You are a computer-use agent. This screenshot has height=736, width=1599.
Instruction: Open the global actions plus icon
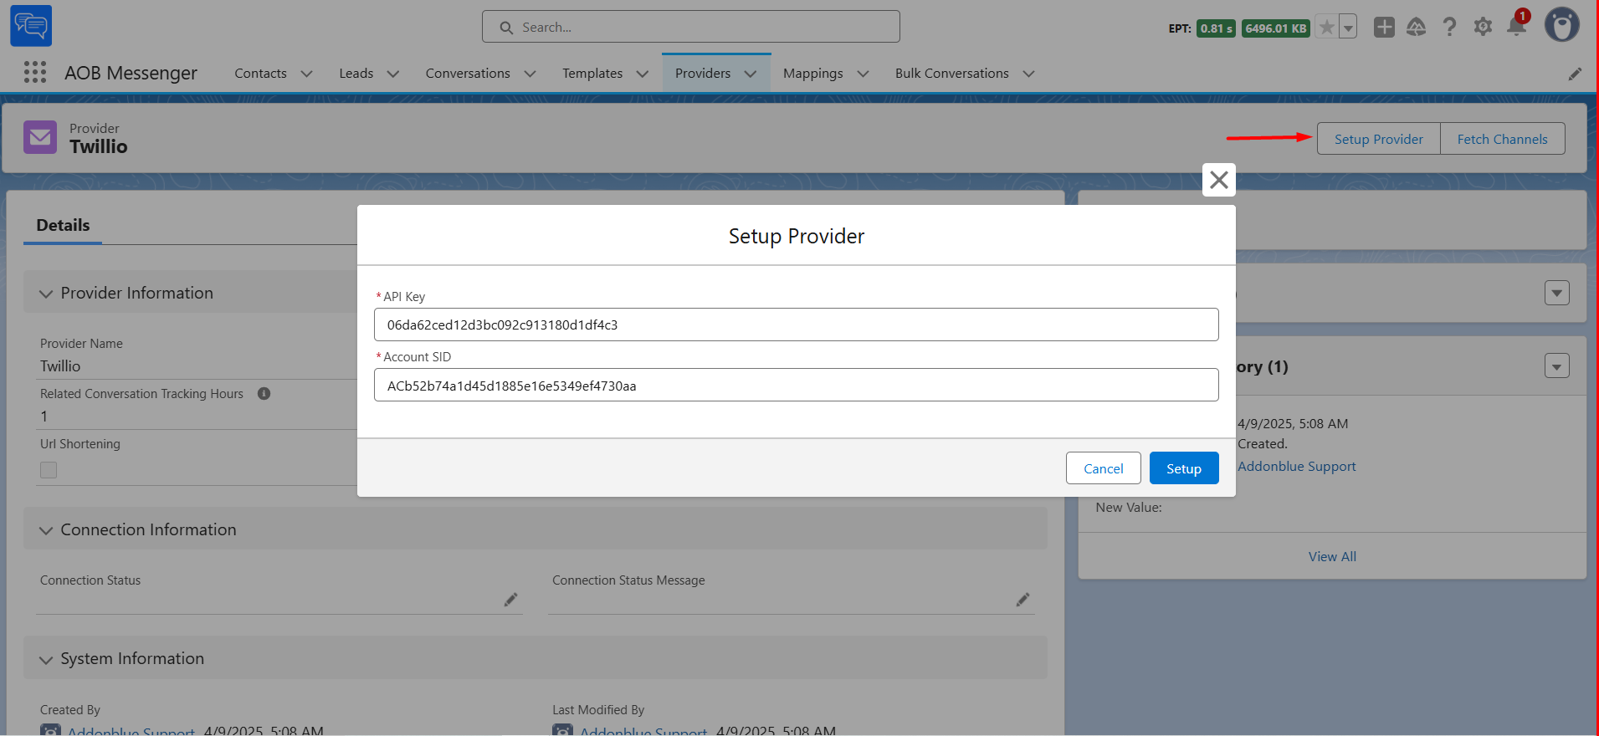point(1384,28)
